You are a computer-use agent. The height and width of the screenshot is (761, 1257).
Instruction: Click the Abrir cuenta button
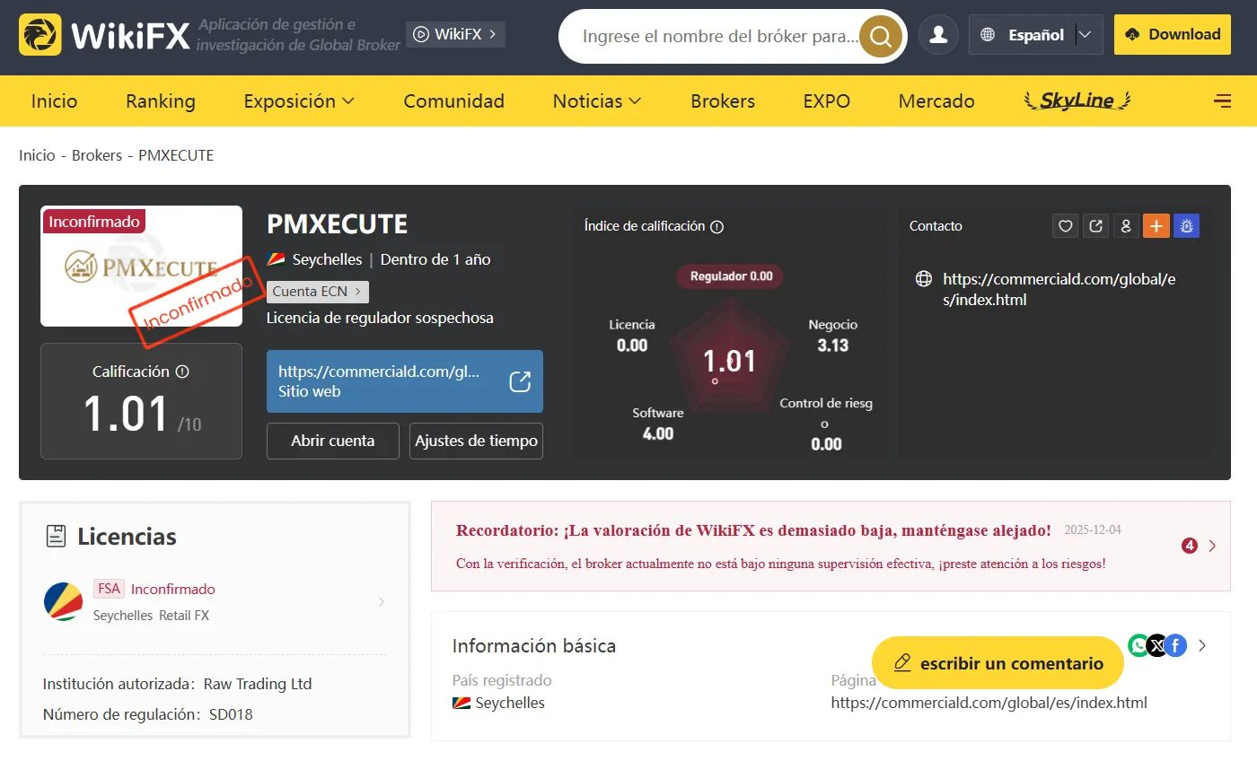coord(333,441)
